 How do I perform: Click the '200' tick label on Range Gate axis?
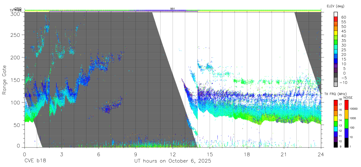point(16,57)
